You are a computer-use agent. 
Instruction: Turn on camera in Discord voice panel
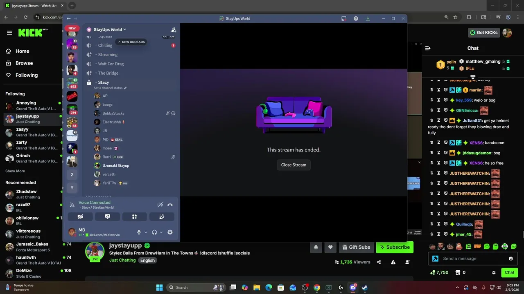click(80, 217)
